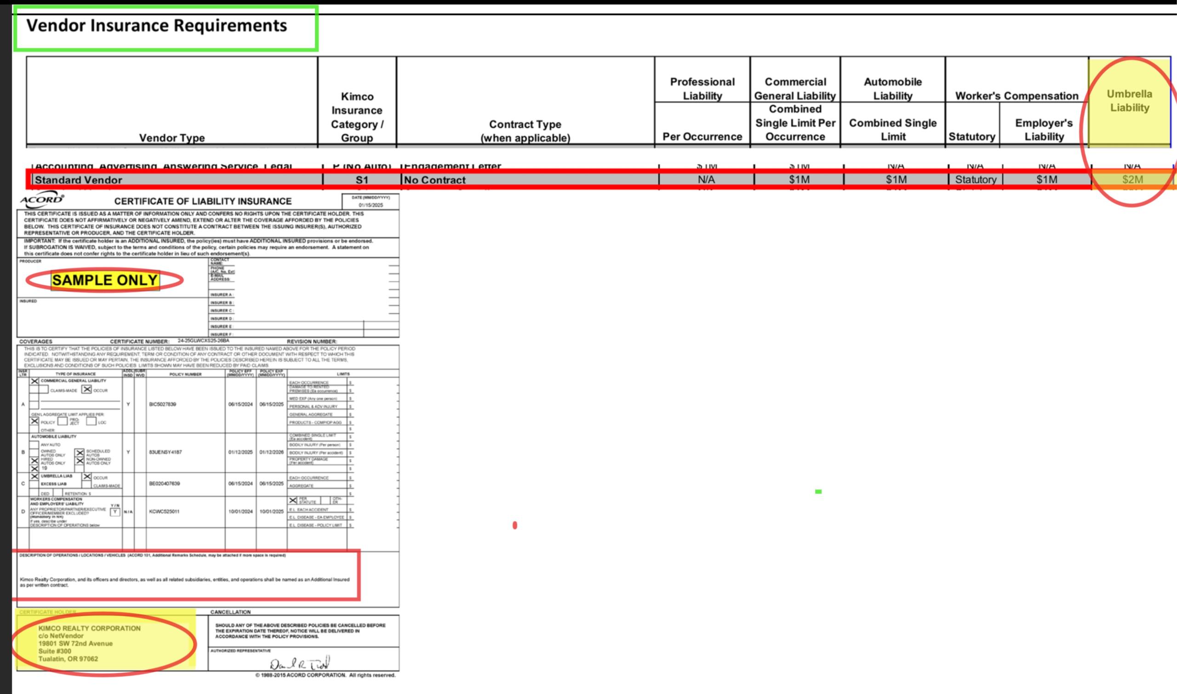Screen dimensions: 1177x694
Task: Select the 'Vendor Type' column header
Action: point(172,138)
